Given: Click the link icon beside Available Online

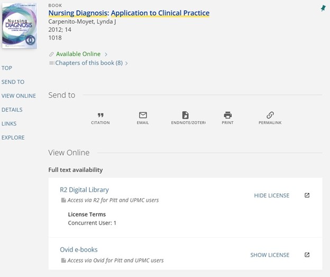Looking at the screenshot, I should 51,54.
